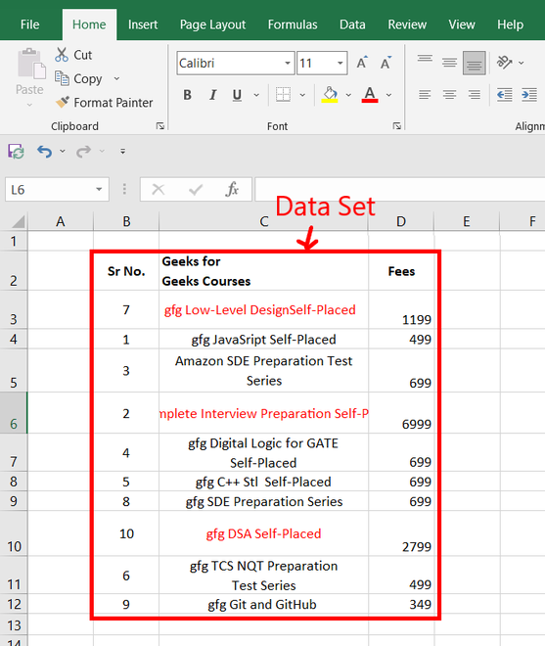Switch to the Insert tab

click(143, 24)
